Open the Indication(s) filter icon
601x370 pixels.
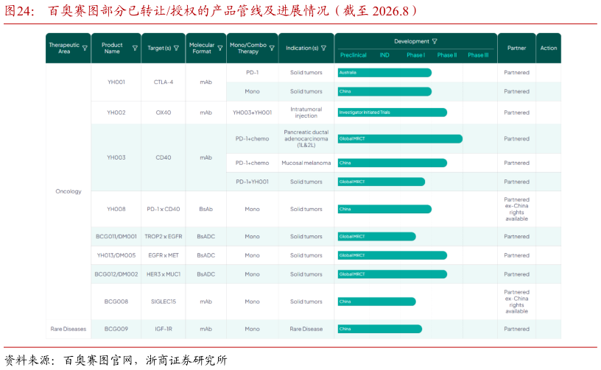click(x=324, y=49)
